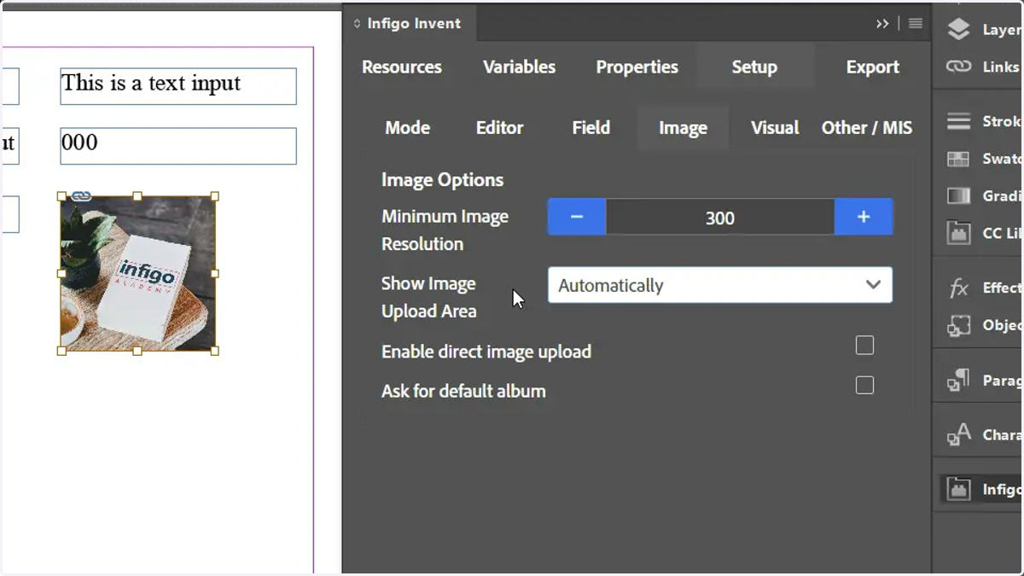Click the 'This is a text input' frame
Image resolution: width=1024 pixels, height=576 pixels.
[178, 86]
